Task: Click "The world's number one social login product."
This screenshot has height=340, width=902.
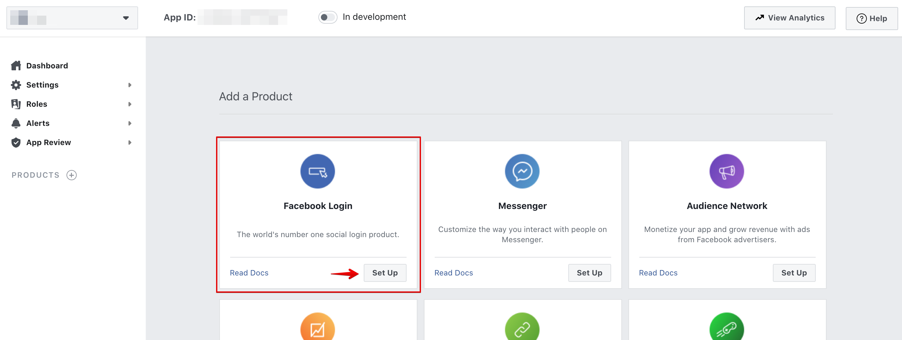Action: coord(318,234)
